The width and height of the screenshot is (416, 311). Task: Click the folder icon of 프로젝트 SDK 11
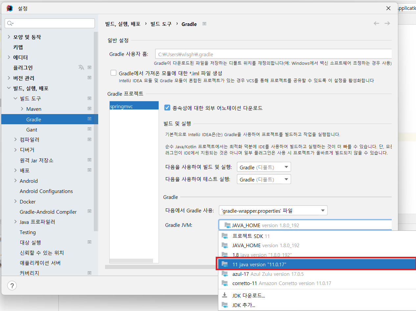pos(225,236)
